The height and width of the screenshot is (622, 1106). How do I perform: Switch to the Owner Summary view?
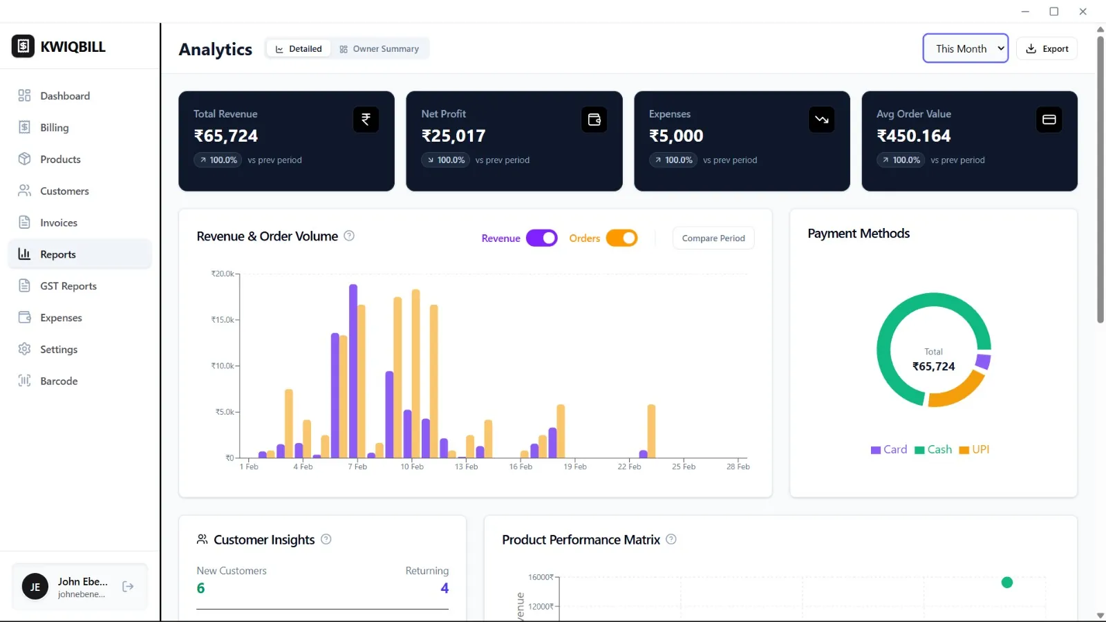(379, 49)
